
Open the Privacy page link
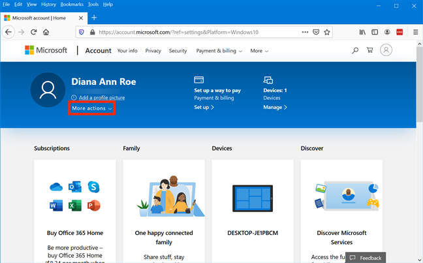click(153, 51)
